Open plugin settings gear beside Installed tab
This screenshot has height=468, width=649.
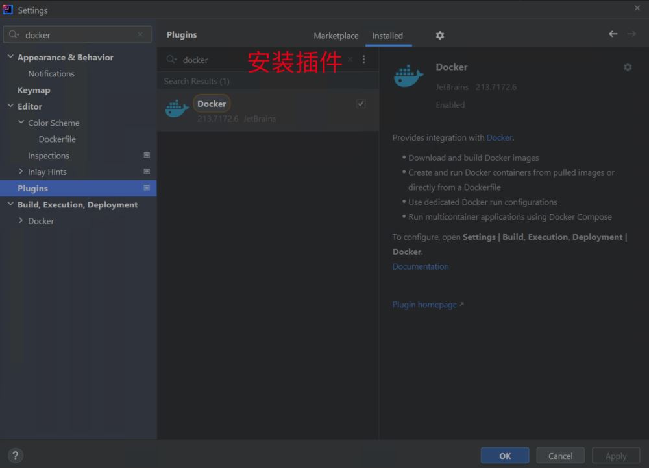tap(440, 36)
